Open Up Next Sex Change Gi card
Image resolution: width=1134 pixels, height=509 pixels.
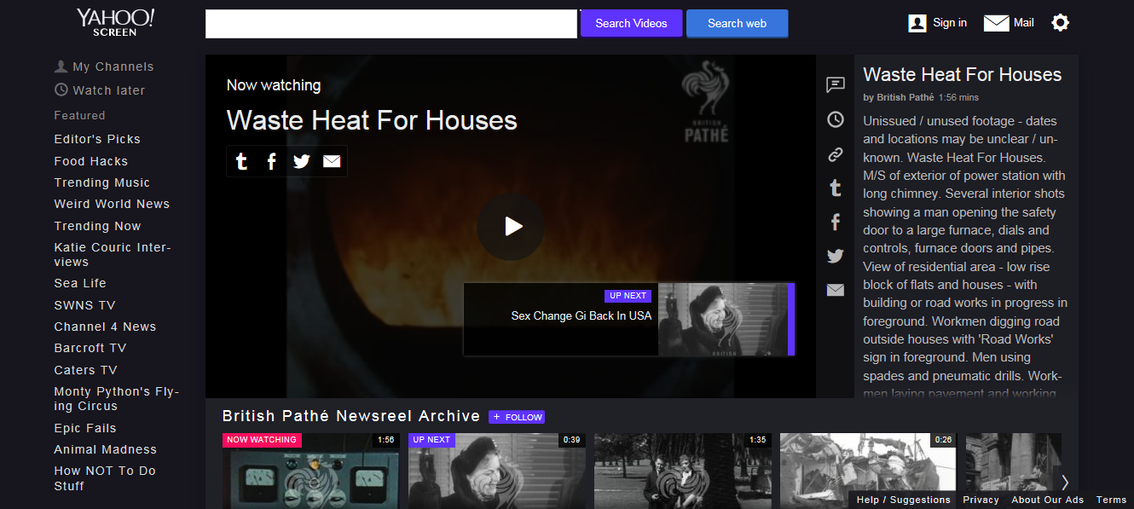629,319
